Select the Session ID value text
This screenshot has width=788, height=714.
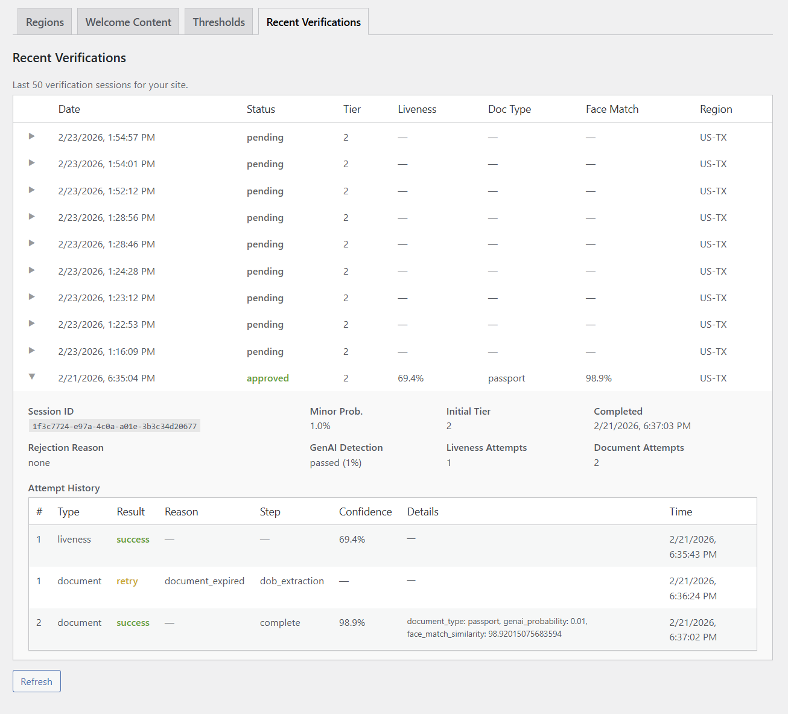[114, 426]
